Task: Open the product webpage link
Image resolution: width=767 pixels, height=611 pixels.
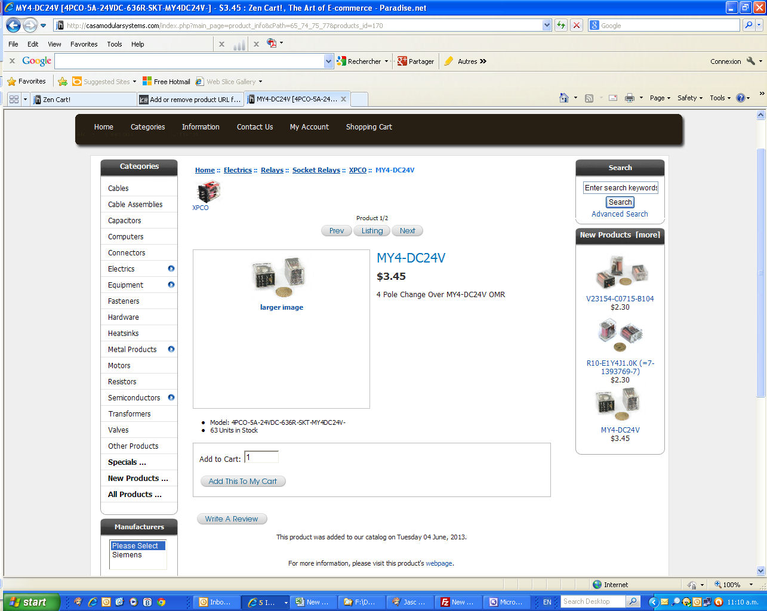Action: [x=439, y=563]
